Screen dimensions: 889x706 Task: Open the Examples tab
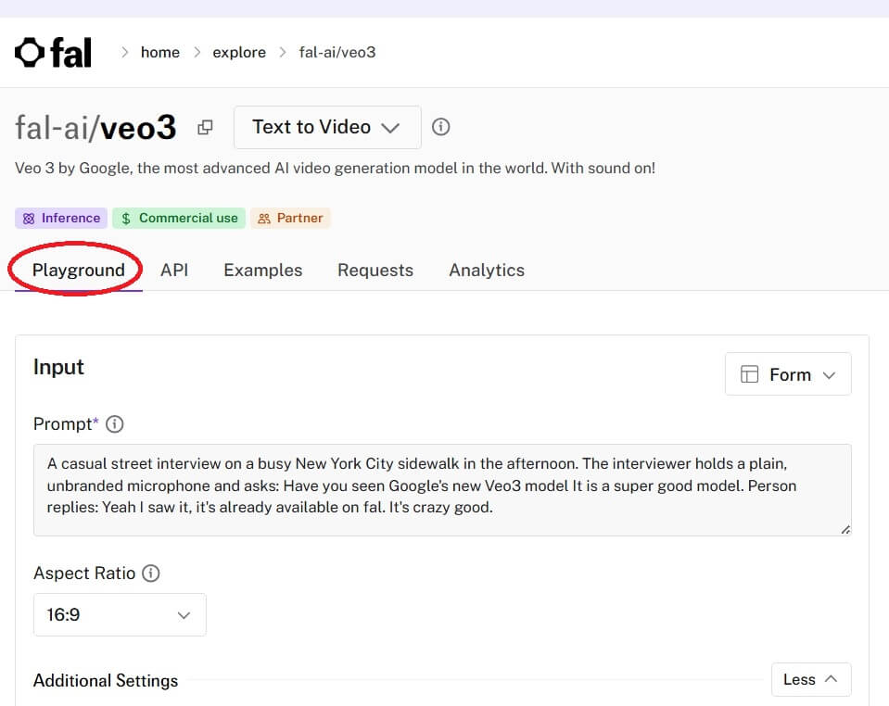point(262,271)
